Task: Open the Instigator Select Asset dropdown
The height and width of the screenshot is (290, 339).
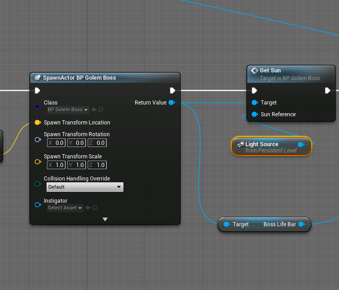Action: click(65, 208)
